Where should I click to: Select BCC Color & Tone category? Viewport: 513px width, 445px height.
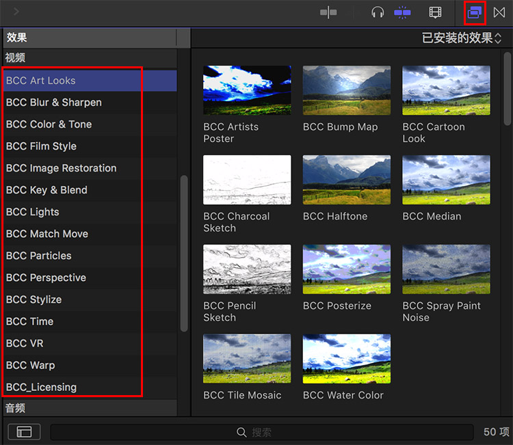pyautogui.click(x=90, y=124)
